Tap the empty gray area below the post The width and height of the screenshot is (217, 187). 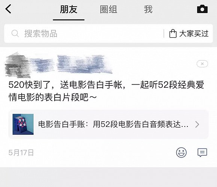(x=109, y=177)
